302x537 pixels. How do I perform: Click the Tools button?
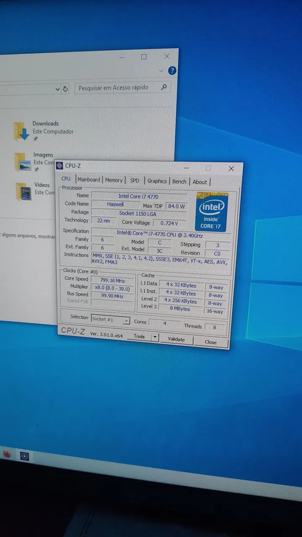point(139,336)
